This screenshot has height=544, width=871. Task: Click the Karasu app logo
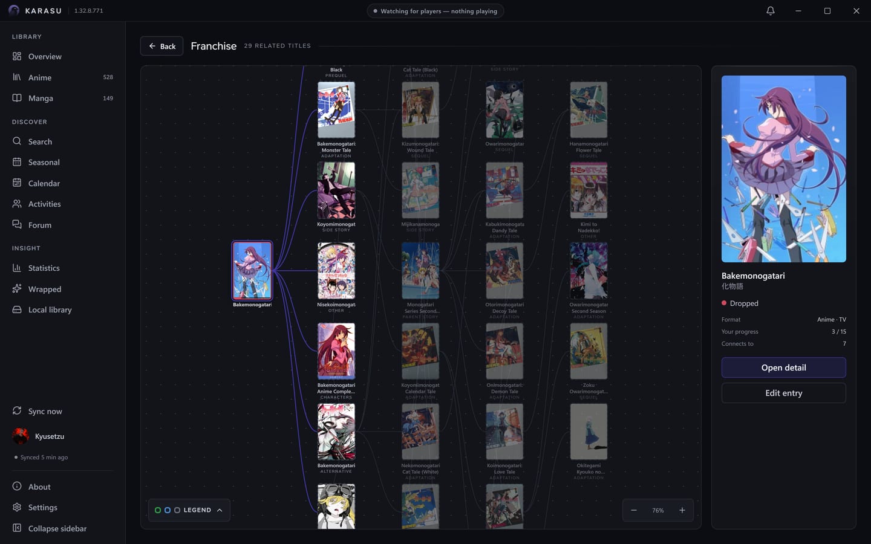click(14, 10)
